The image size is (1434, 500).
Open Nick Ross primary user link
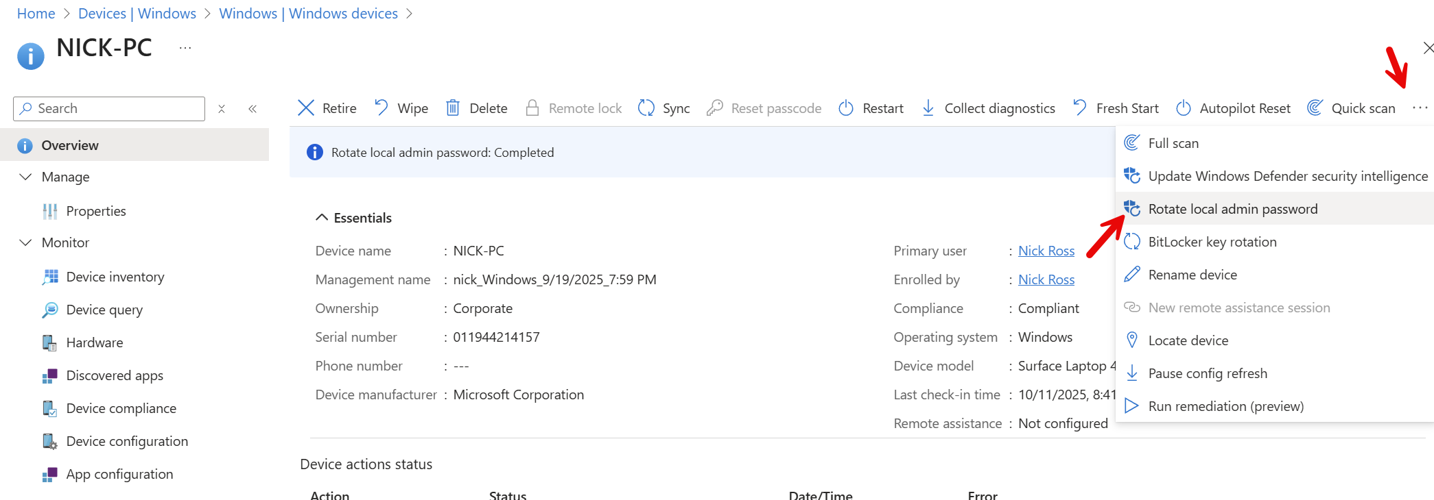pyautogui.click(x=1046, y=251)
